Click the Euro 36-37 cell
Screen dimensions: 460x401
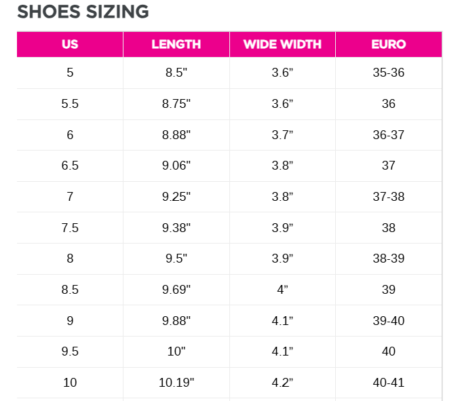(x=389, y=135)
